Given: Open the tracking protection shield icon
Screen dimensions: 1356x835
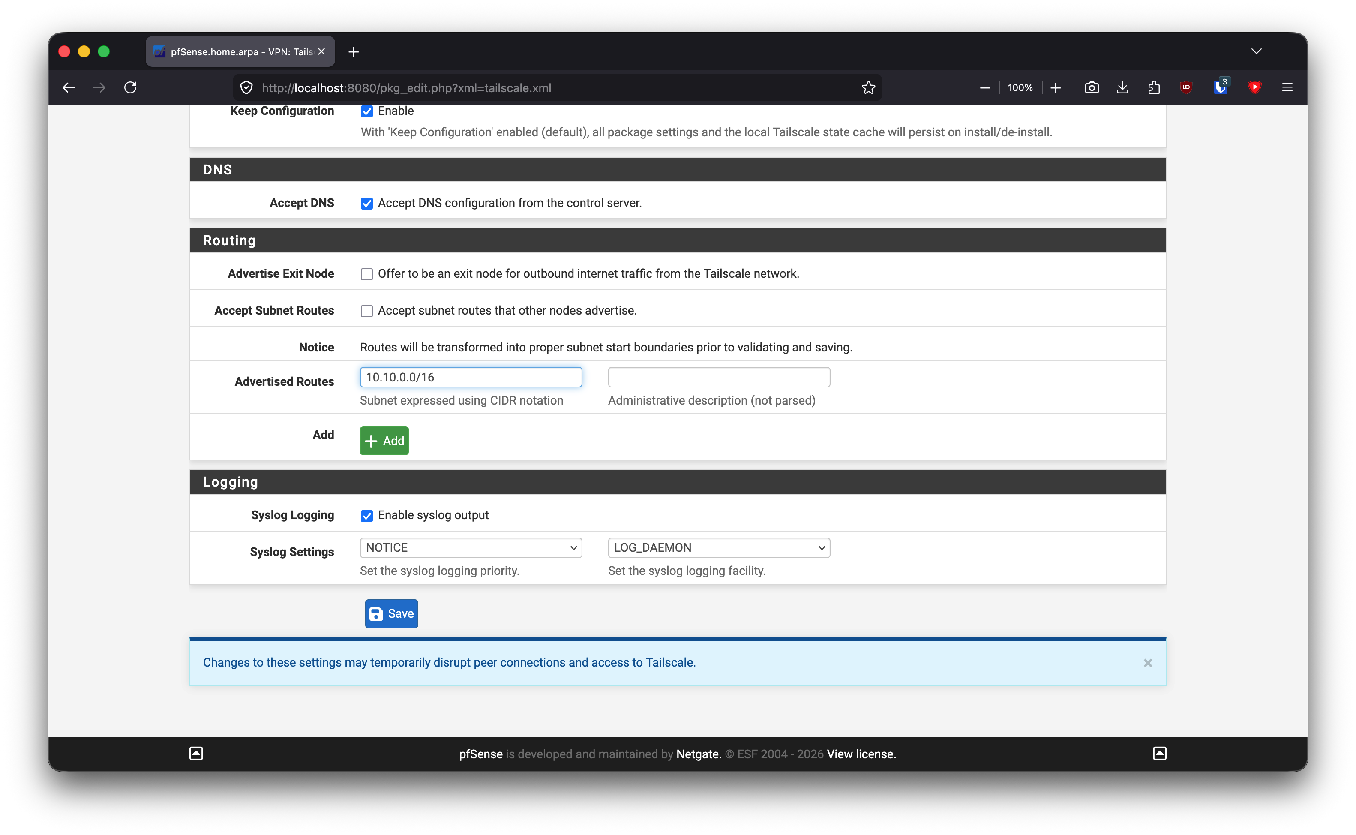Looking at the screenshot, I should click(246, 88).
